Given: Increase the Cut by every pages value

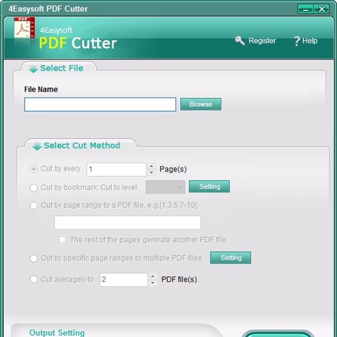Looking at the screenshot, I should [152, 167].
